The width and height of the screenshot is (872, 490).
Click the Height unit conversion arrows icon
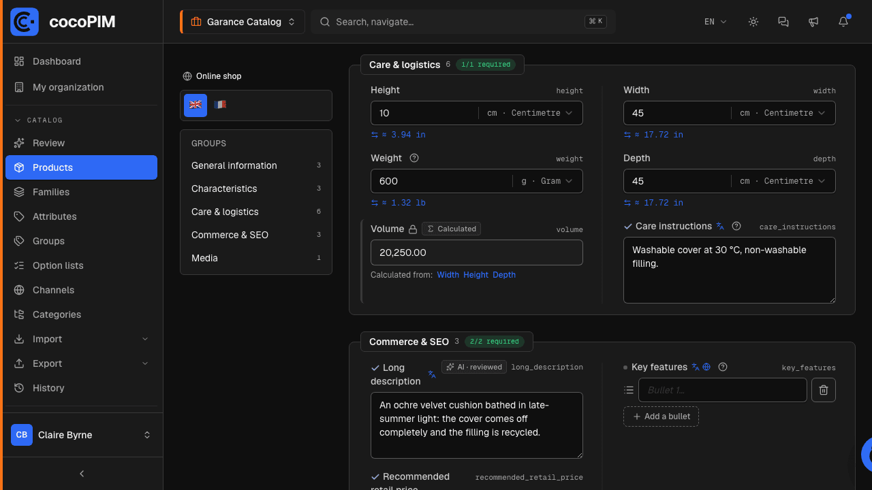[x=375, y=135]
